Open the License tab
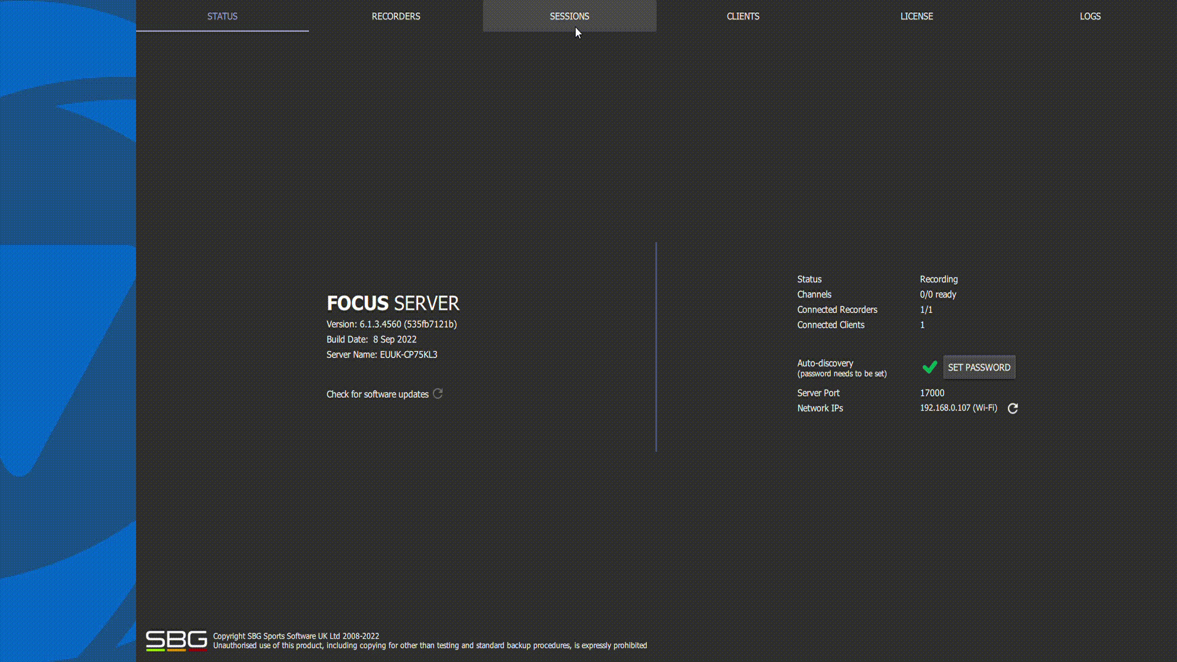This screenshot has height=662, width=1177. pyautogui.click(x=916, y=16)
